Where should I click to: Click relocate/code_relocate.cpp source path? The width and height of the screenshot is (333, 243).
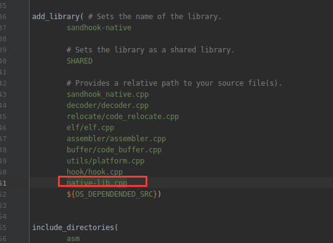123,117
